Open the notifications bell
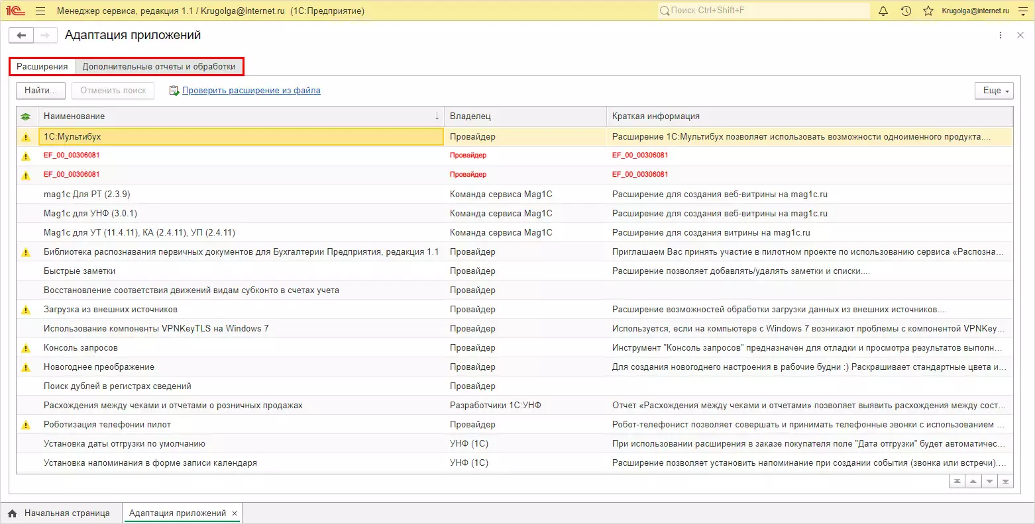 883,11
